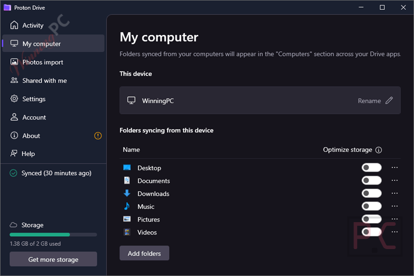Screen dimensions: 414x276
Task: Click the Storage label in sidebar
Action: pyautogui.click(x=32, y=225)
